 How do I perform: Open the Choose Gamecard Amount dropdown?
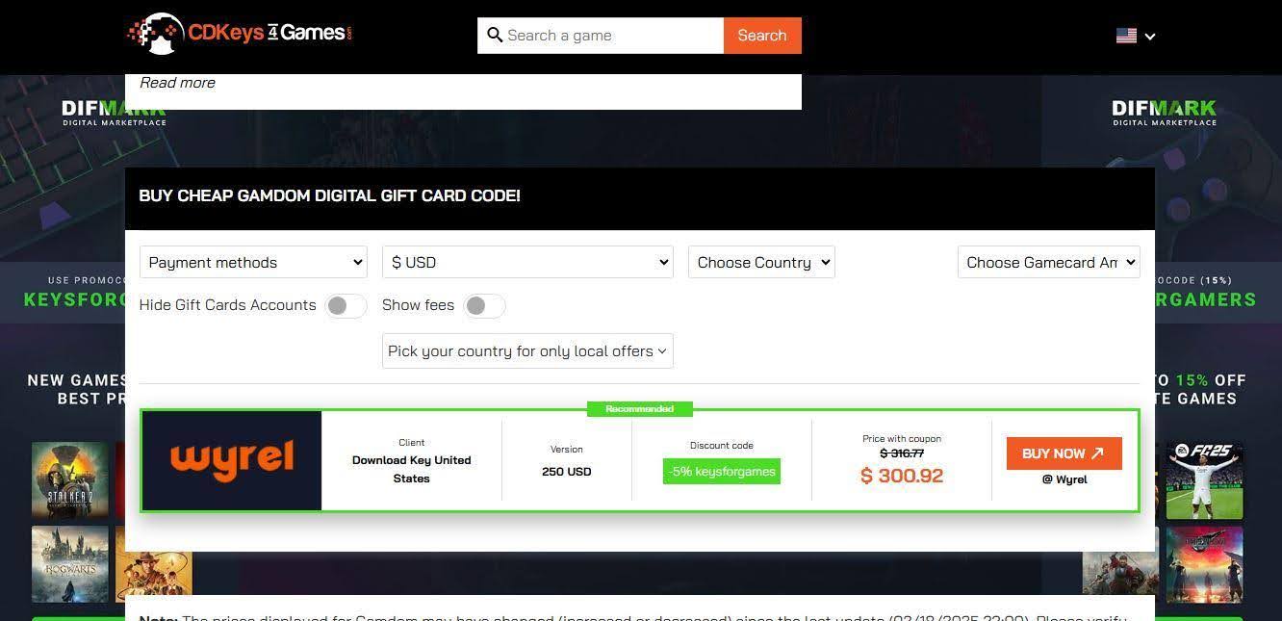[x=1048, y=262]
